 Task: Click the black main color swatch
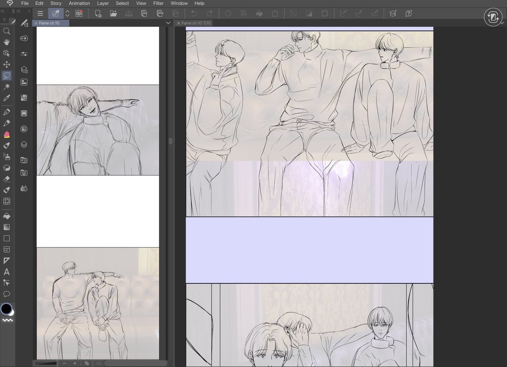point(6,309)
